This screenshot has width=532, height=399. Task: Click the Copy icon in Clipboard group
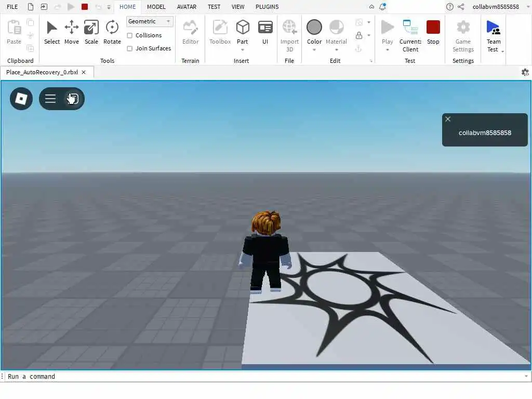point(30,23)
